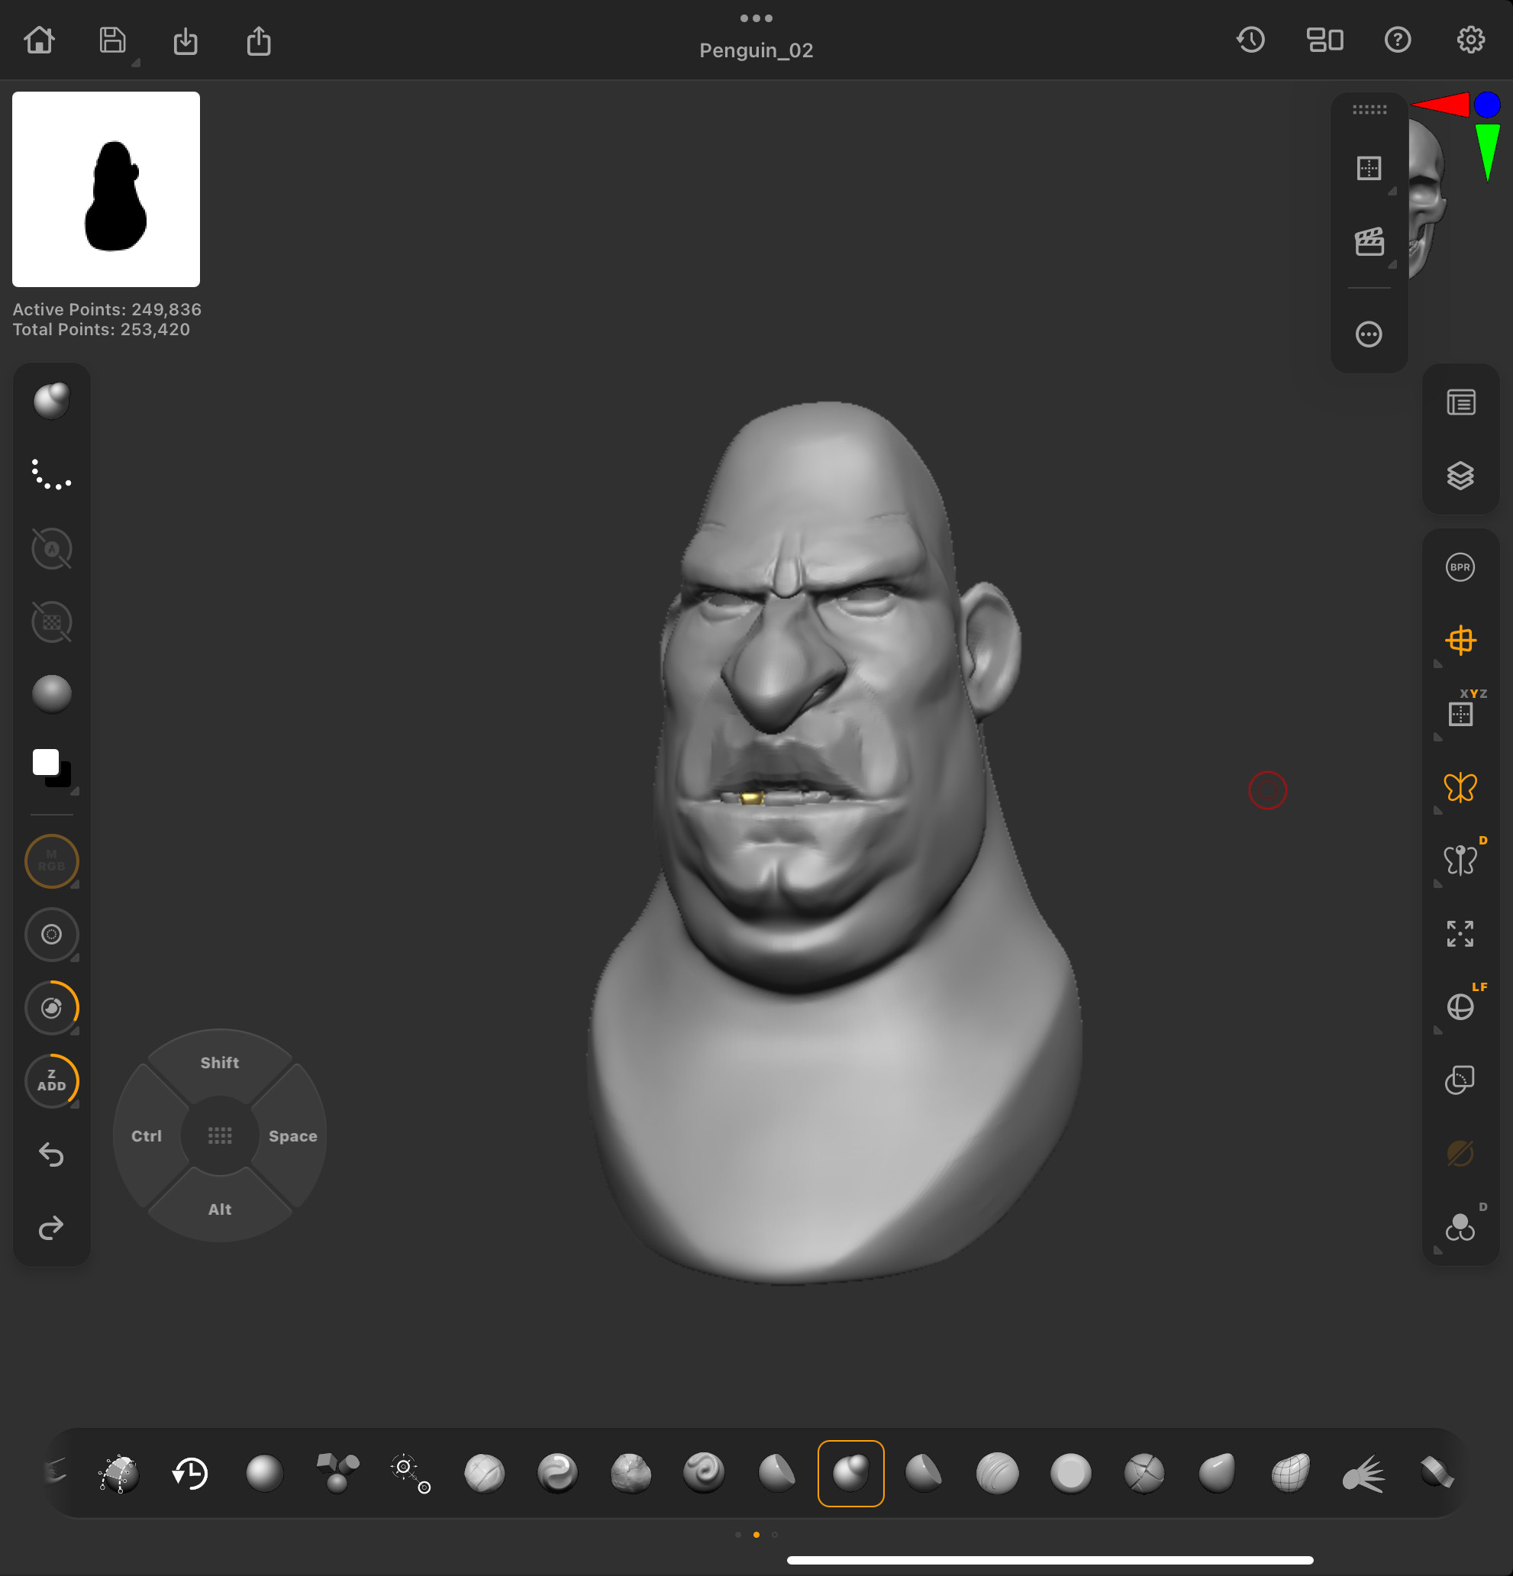This screenshot has width=1513, height=1576.
Task: Click the undo arrow
Action: [x=51, y=1155]
